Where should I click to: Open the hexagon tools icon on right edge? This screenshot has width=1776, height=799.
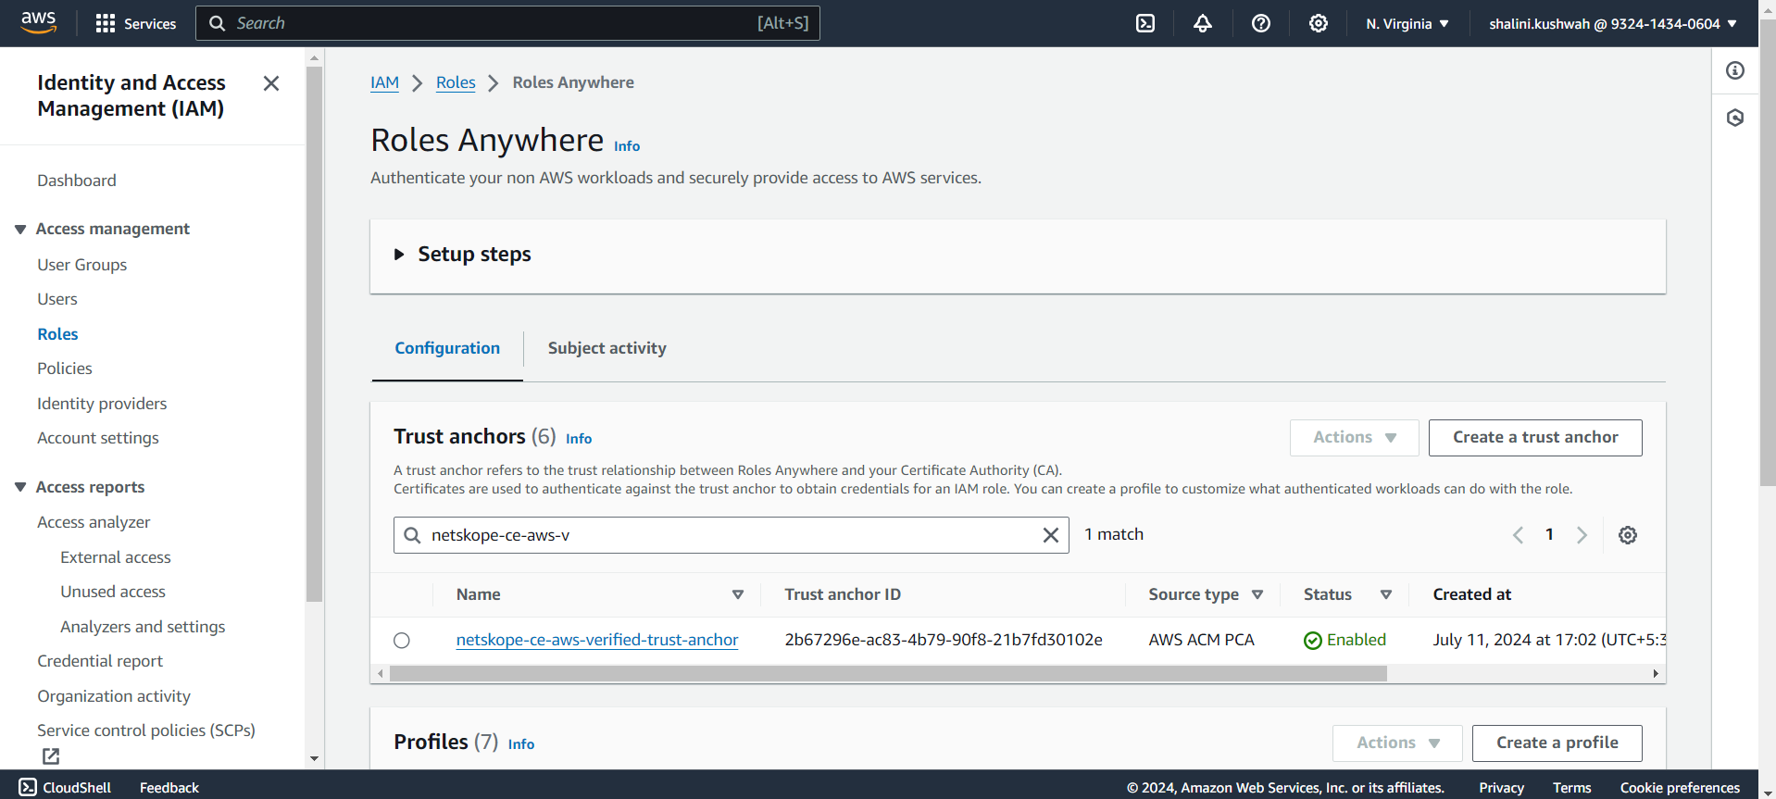click(x=1735, y=118)
